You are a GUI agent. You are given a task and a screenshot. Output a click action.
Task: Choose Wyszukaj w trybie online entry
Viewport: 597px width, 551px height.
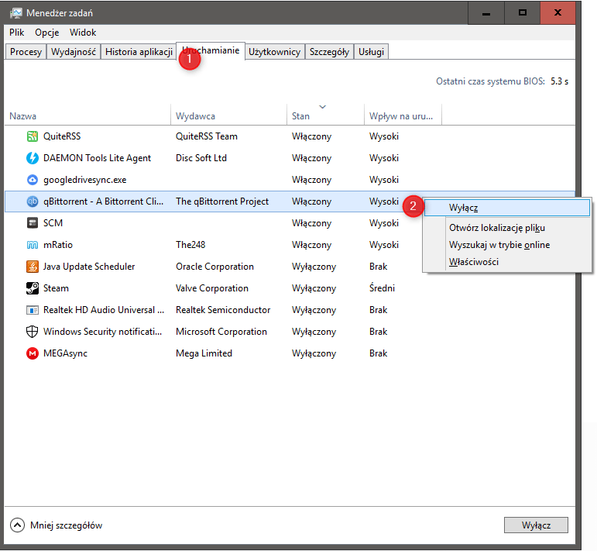point(506,245)
